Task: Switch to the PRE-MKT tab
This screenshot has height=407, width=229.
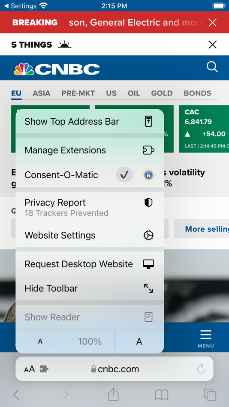Action: 78,93
